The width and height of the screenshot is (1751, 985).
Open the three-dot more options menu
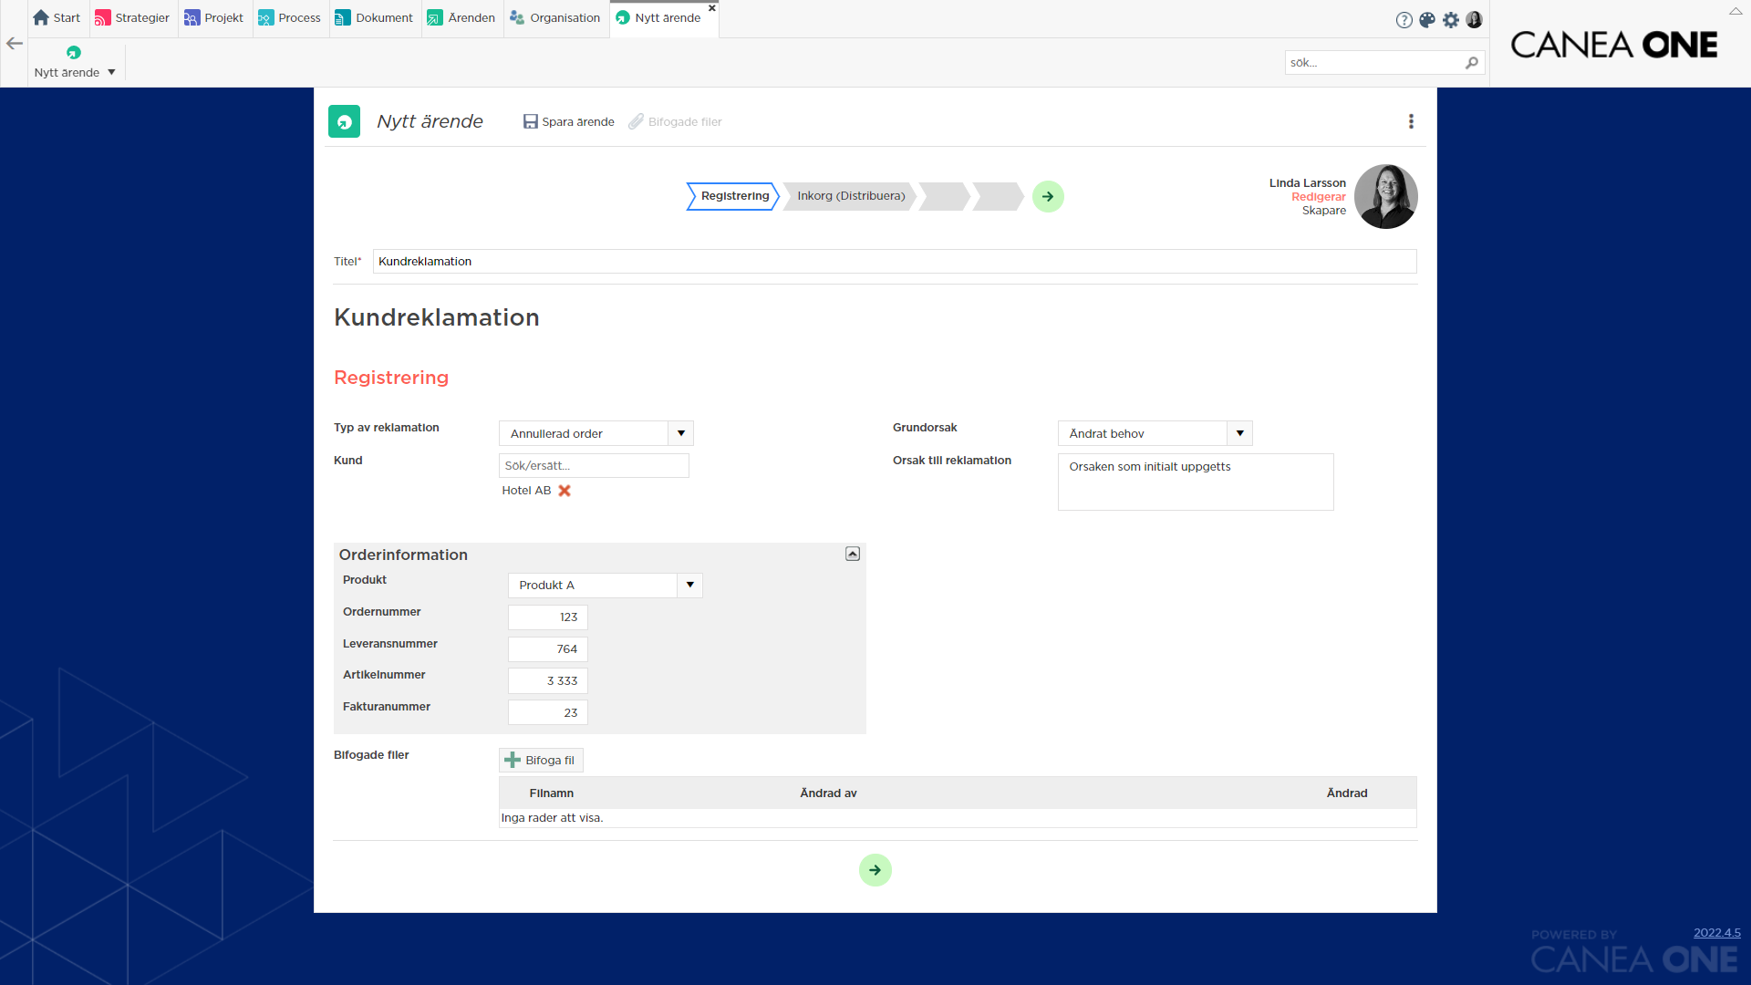point(1411,121)
